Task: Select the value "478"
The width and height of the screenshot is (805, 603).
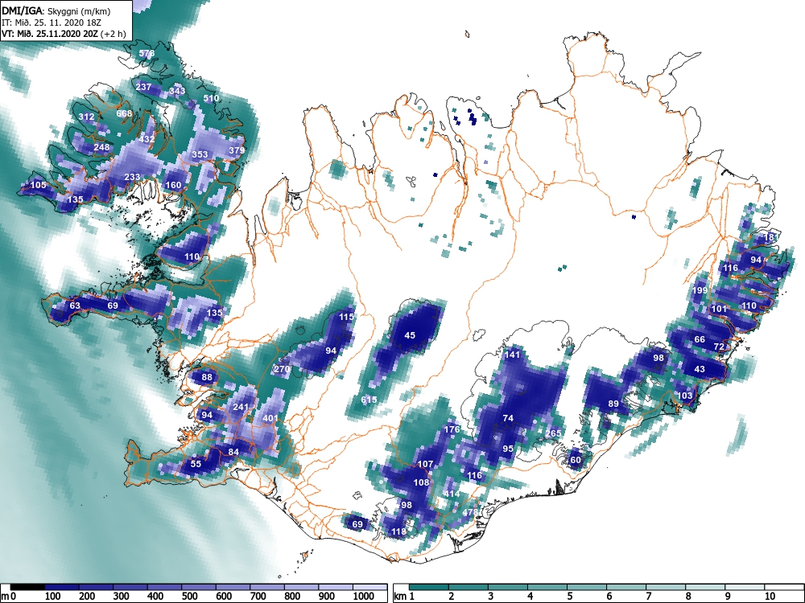Action: click(470, 512)
